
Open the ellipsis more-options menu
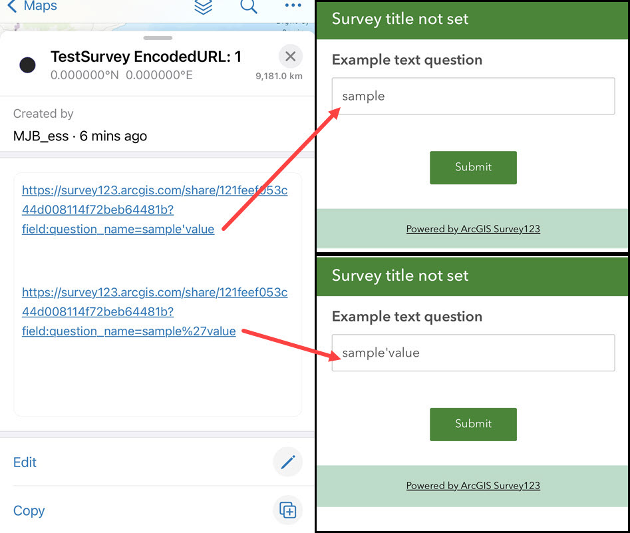click(x=292, y=7)
